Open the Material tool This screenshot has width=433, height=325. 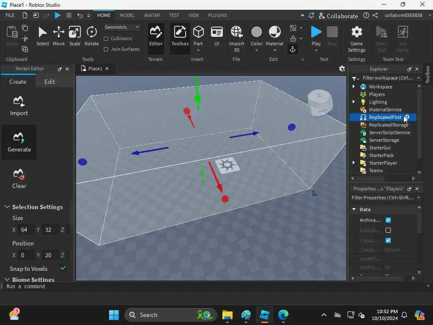point(274,36)
